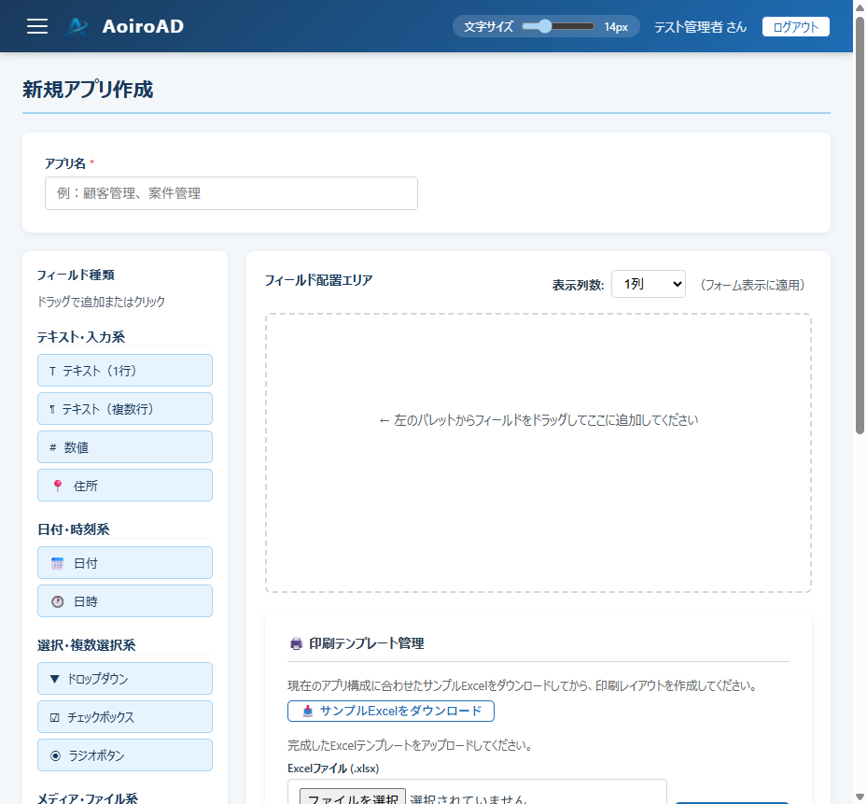Focus the アプリ名 input field
The image size is (867, 804).
point(231,193)
